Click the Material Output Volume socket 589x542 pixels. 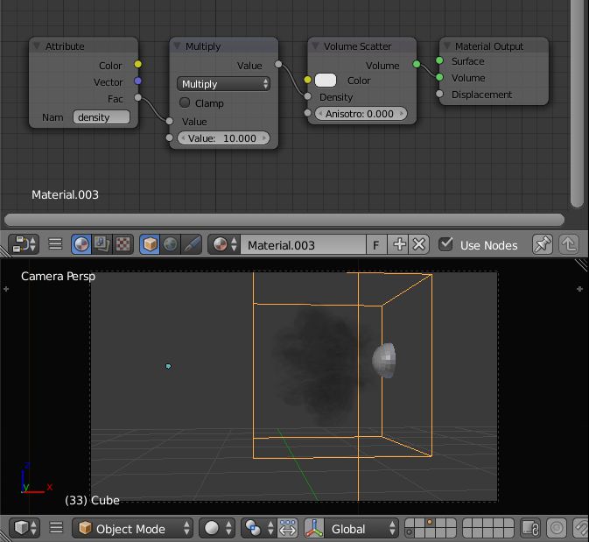(x=439, y=77)
